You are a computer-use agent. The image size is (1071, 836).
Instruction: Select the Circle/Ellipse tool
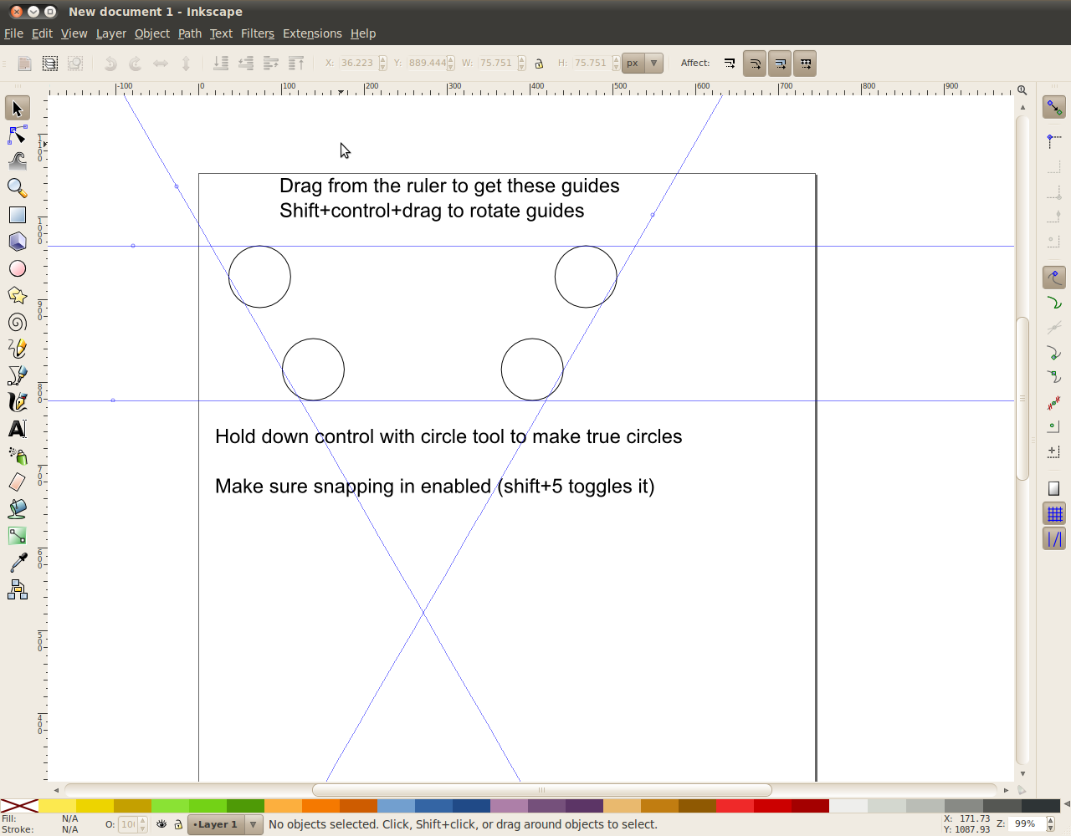point(17,268)
